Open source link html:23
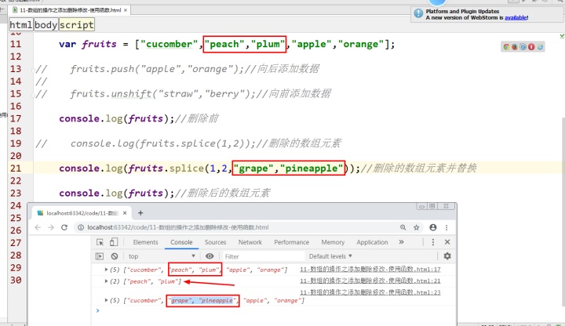Image resolution: width=565 pixels, height=326 pixels. pyautogui.click(x=370, y=292)
